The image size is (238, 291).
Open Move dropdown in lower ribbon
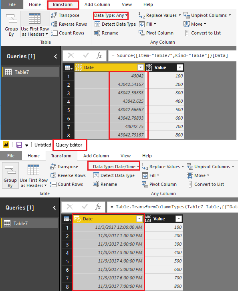198,175
